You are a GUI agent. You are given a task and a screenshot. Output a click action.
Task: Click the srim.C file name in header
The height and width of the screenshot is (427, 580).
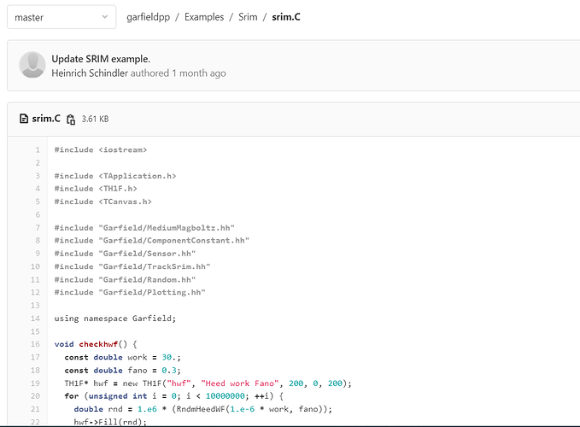coord(46,119)
